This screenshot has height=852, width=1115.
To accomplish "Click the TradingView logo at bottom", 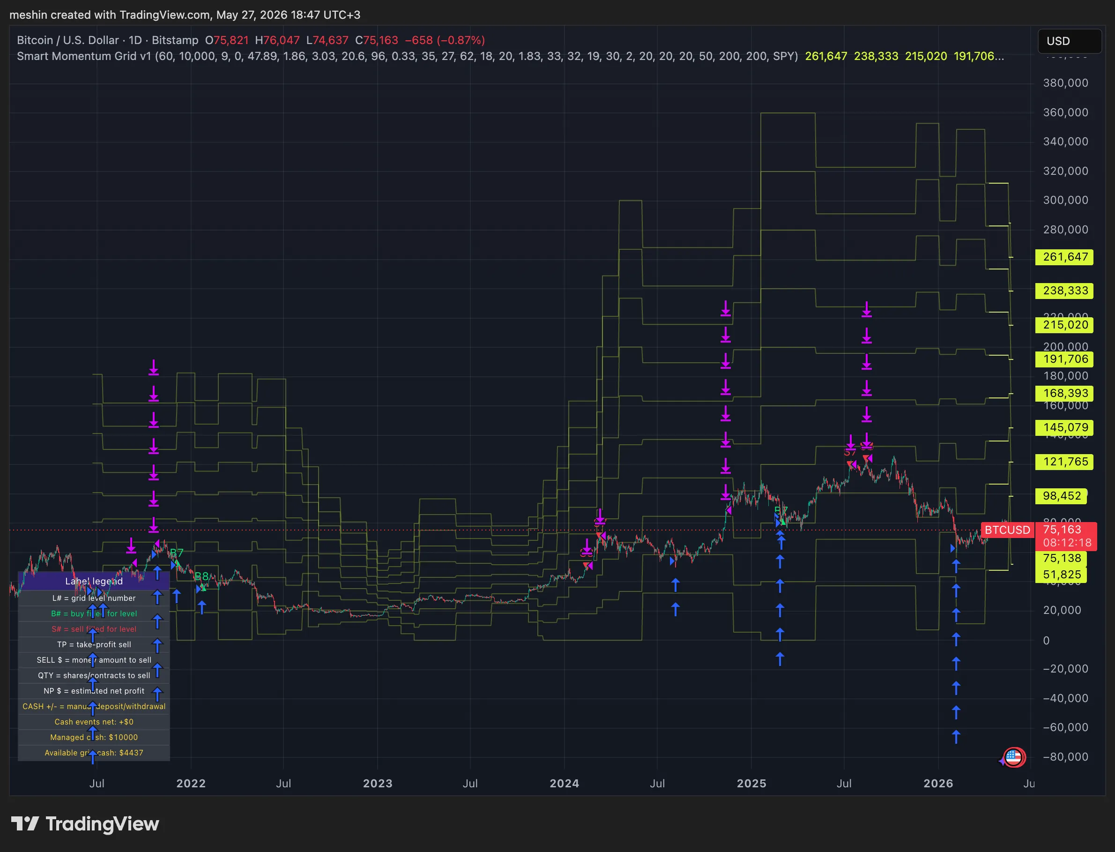I will pyautogui.click(x=85, y=823).
